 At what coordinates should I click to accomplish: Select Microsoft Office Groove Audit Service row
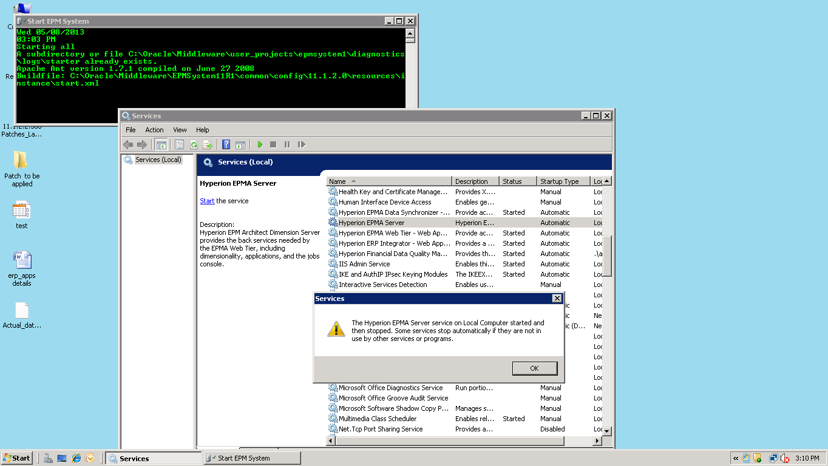pos(464,398)
